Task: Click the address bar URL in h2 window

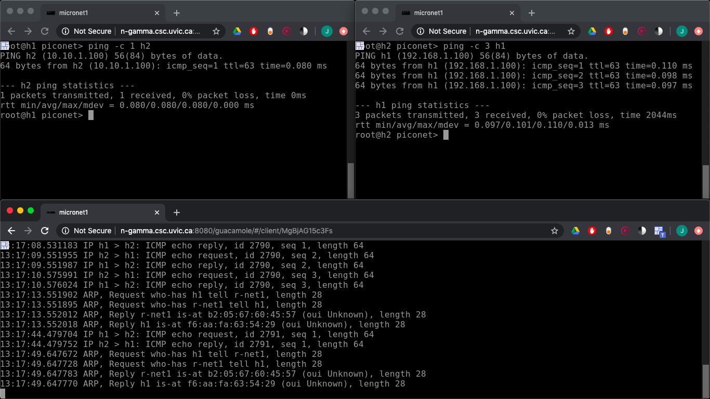Action: 516,31
